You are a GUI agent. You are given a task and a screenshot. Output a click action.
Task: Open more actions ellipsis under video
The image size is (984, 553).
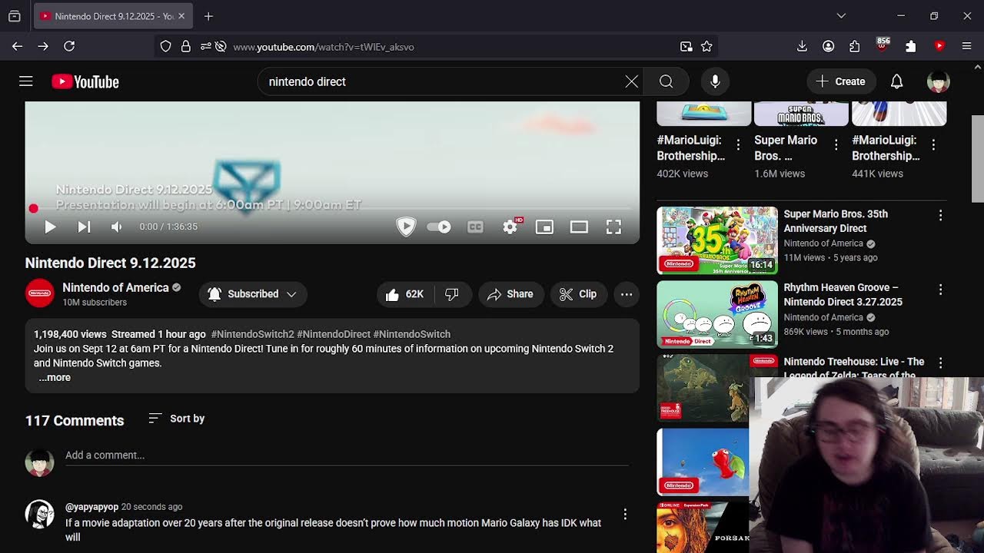tap(627, 294)
